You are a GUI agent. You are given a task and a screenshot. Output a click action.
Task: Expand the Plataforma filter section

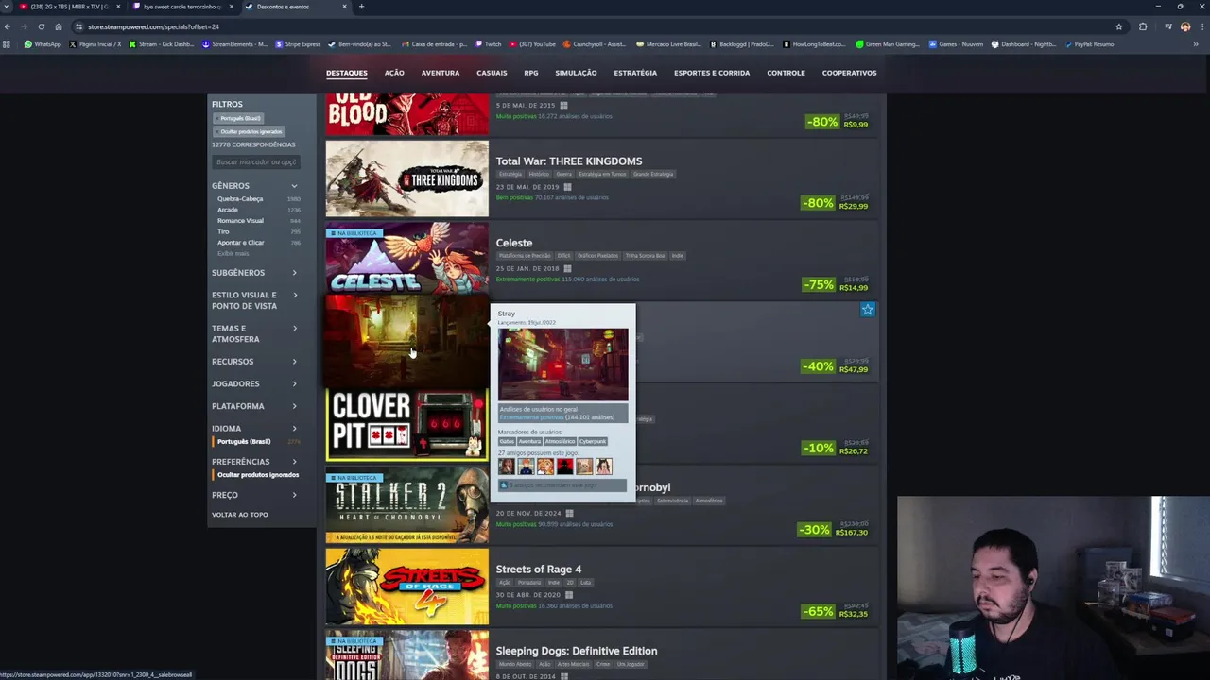255,406
